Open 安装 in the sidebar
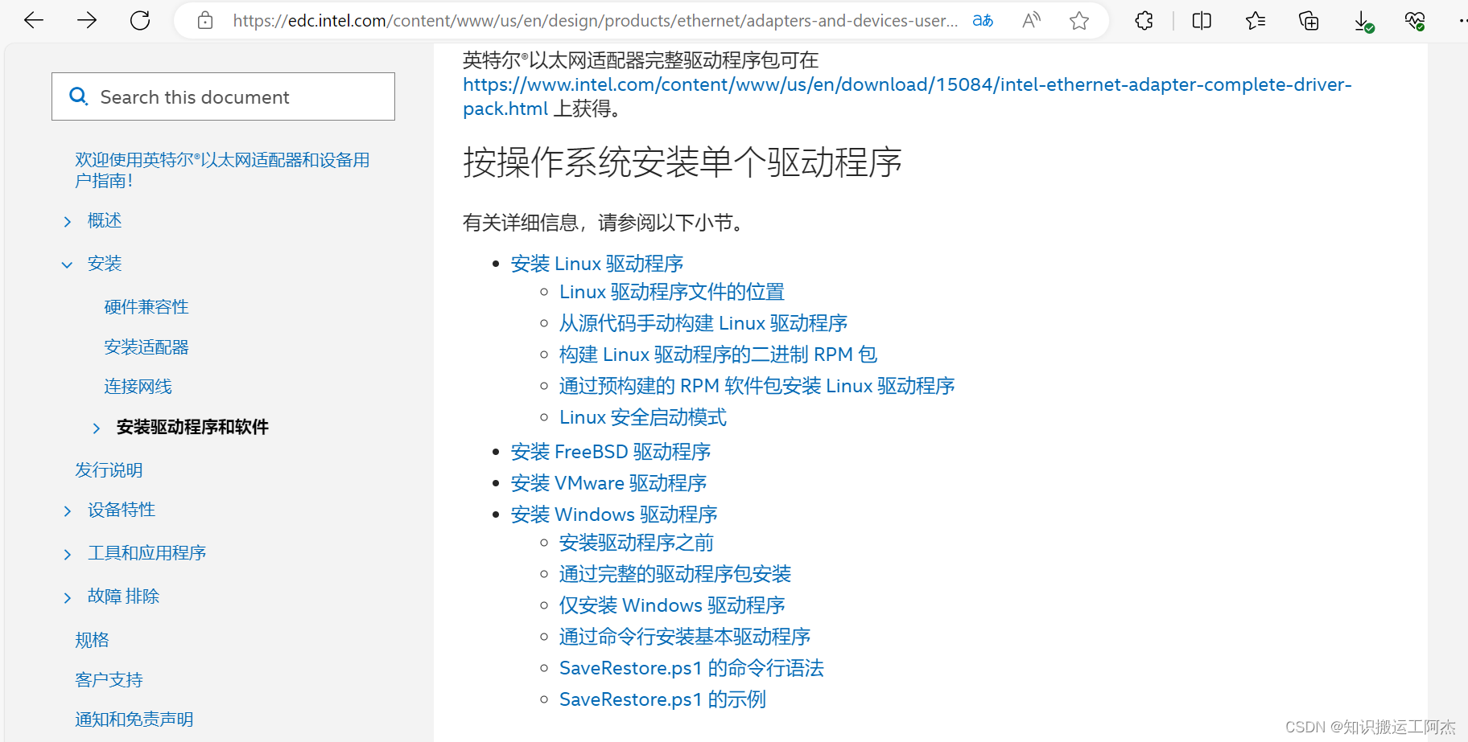This screenshot has height=742, width=1468. pos(105,264)
